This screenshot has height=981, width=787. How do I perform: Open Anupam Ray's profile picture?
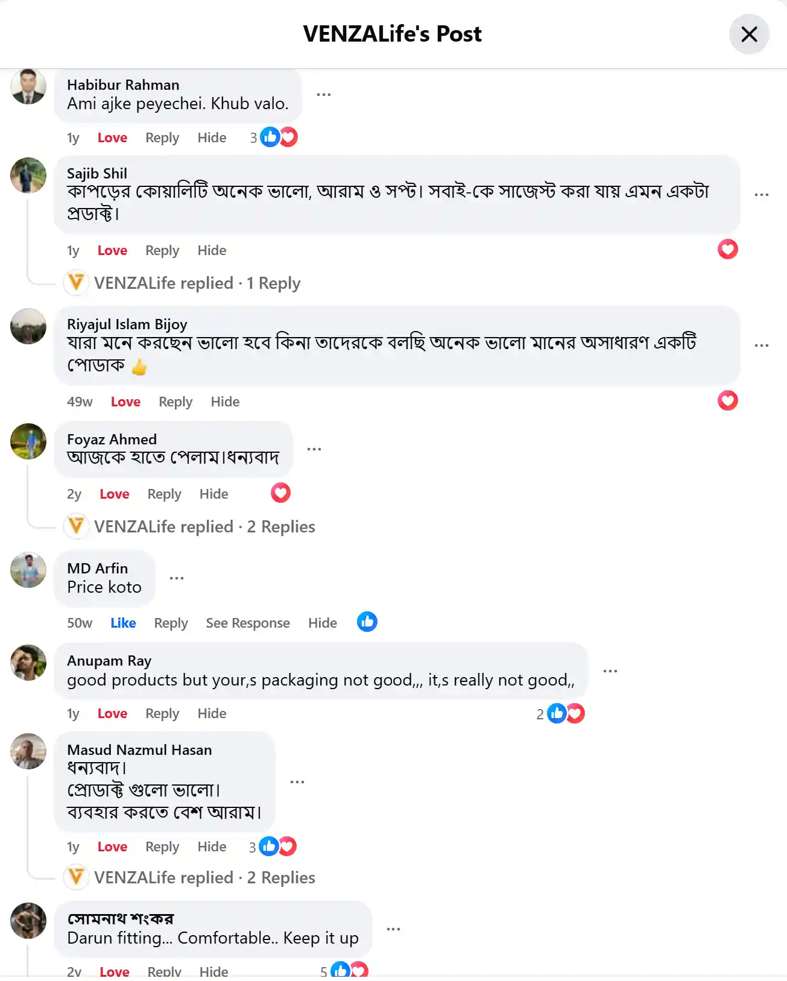click(28, 663)
